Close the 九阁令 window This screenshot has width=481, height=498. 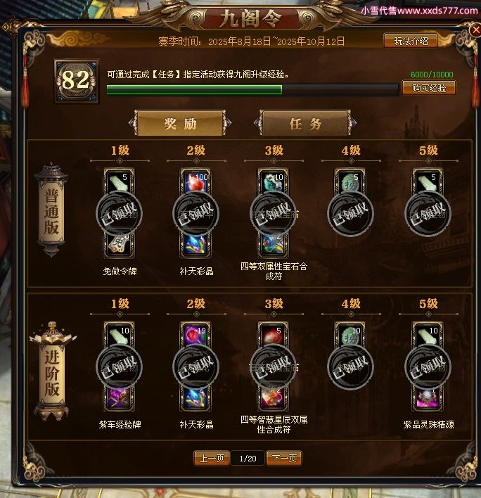(x=475, y=30)
